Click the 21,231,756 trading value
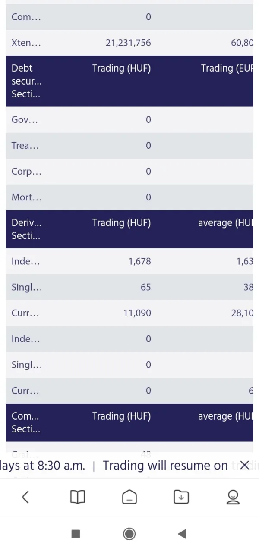This screenshot has height=551, width=259. pos(128,43)
